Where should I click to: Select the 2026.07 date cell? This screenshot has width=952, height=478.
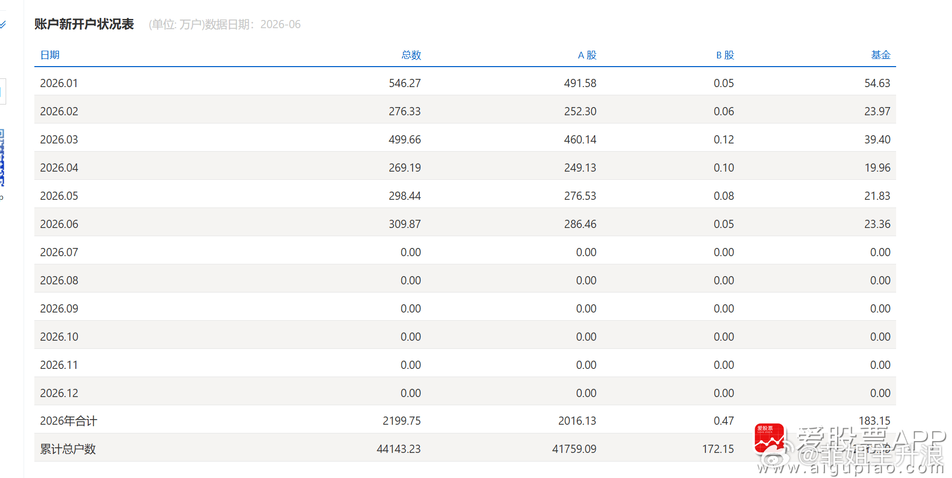click(59, 252)
